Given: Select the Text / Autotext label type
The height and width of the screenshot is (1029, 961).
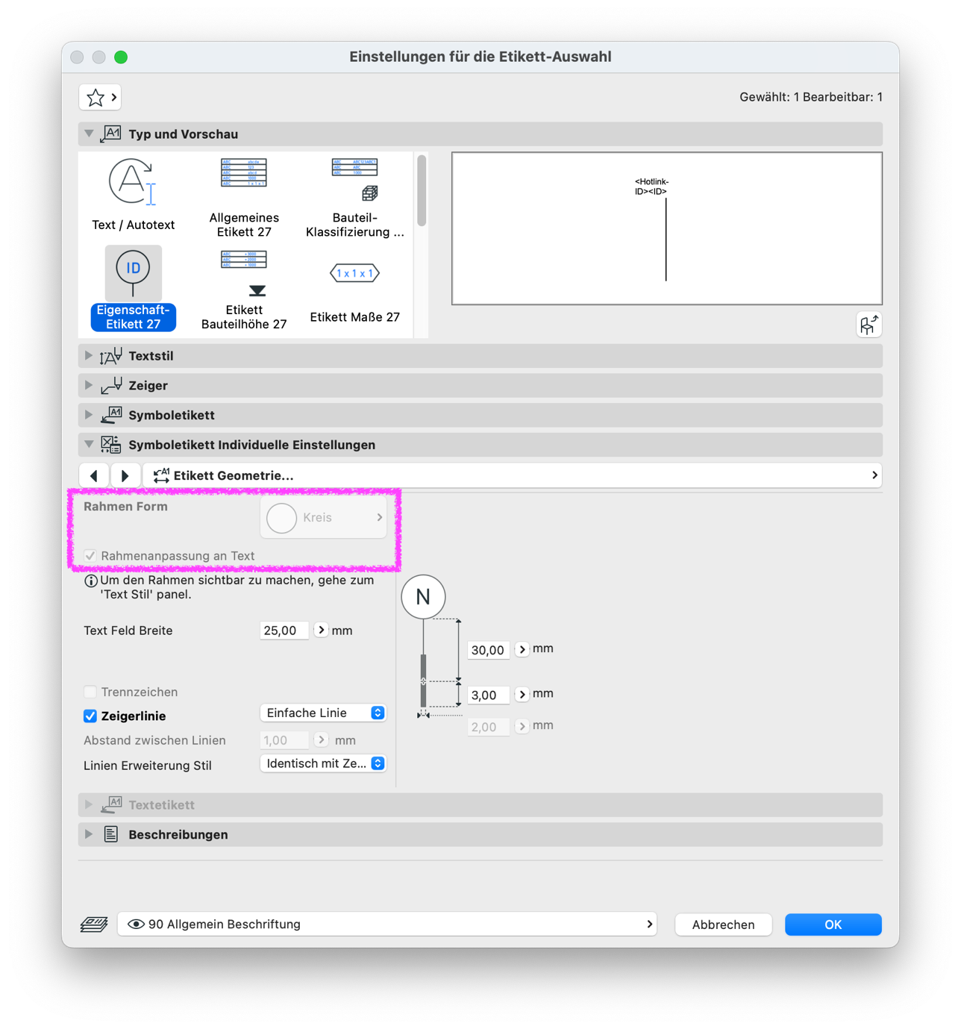Looking at the screenshot, I should tap(133, 195).
